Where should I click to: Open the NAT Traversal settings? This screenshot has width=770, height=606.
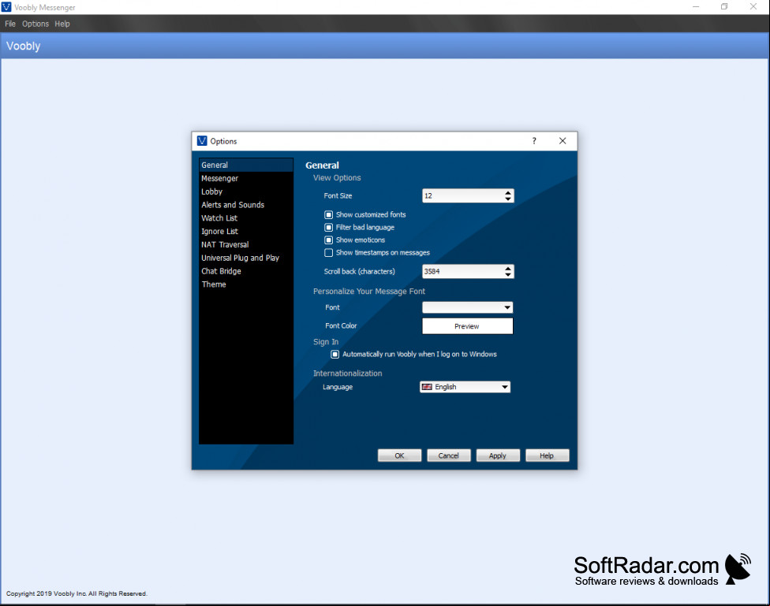[246, 245]
